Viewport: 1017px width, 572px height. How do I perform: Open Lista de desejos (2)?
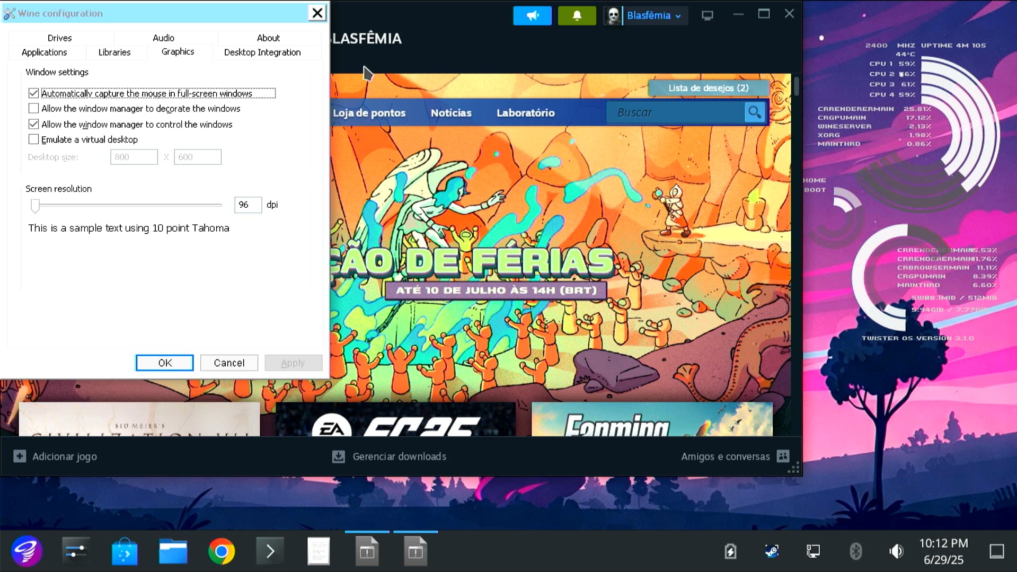tap(709, 88)
